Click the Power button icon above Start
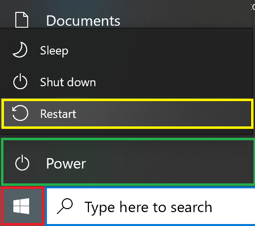Image resolution: width=255 pixels, height=226 pixels. pos(22,163)
